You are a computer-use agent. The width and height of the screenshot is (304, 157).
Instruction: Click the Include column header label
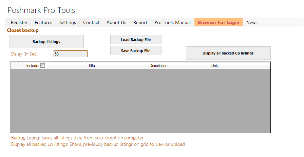[32, 66]
